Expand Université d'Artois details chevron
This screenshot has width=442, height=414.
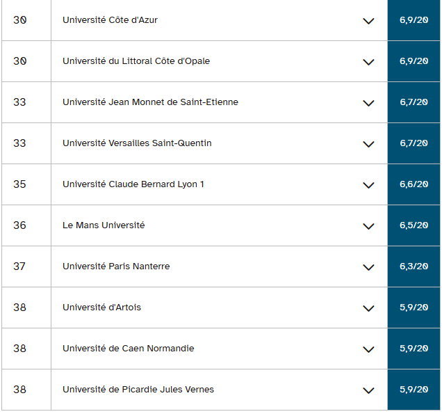369,308
